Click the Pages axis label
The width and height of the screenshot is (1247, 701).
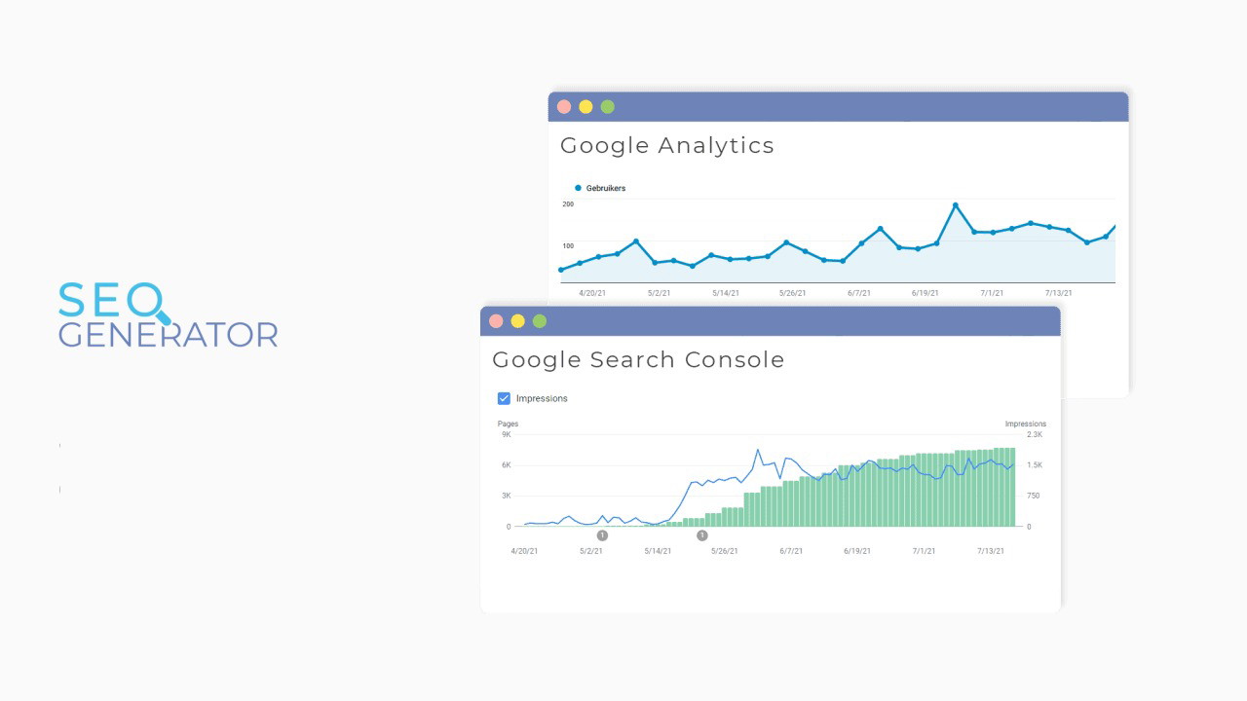pyautogui.click(x=508, y=424)
